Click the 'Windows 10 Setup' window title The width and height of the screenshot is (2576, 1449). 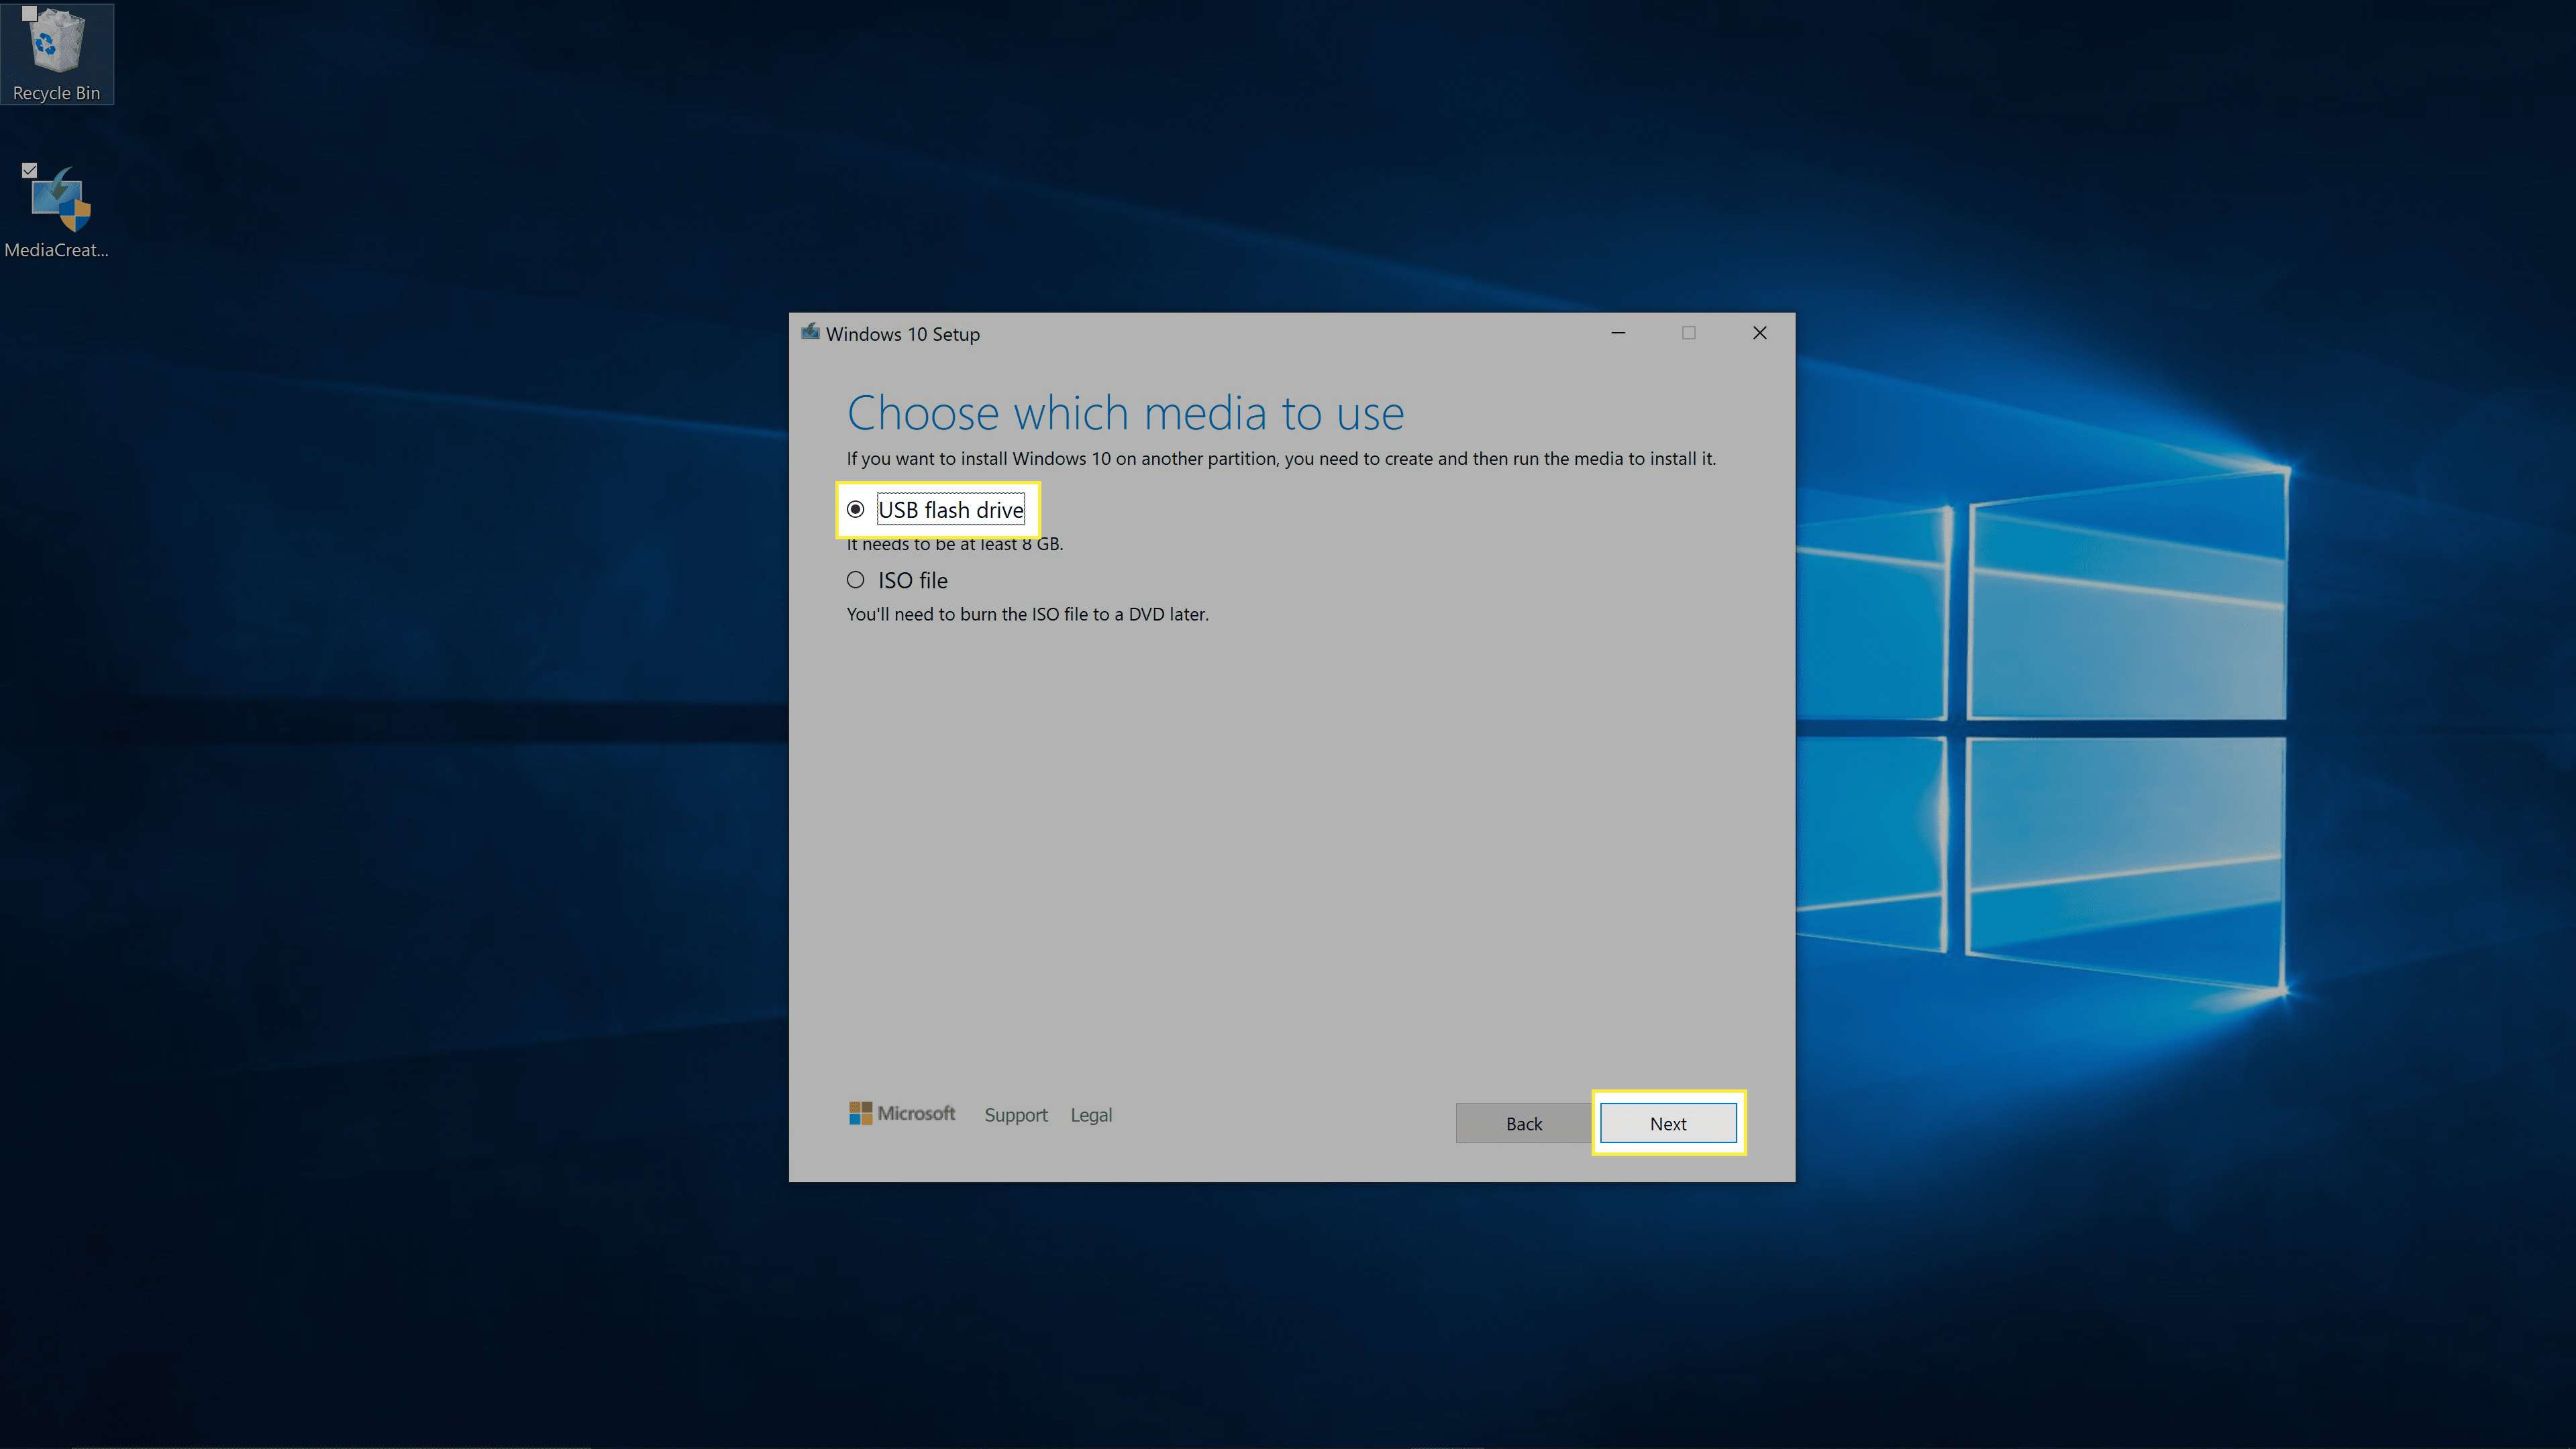point(902,334)
